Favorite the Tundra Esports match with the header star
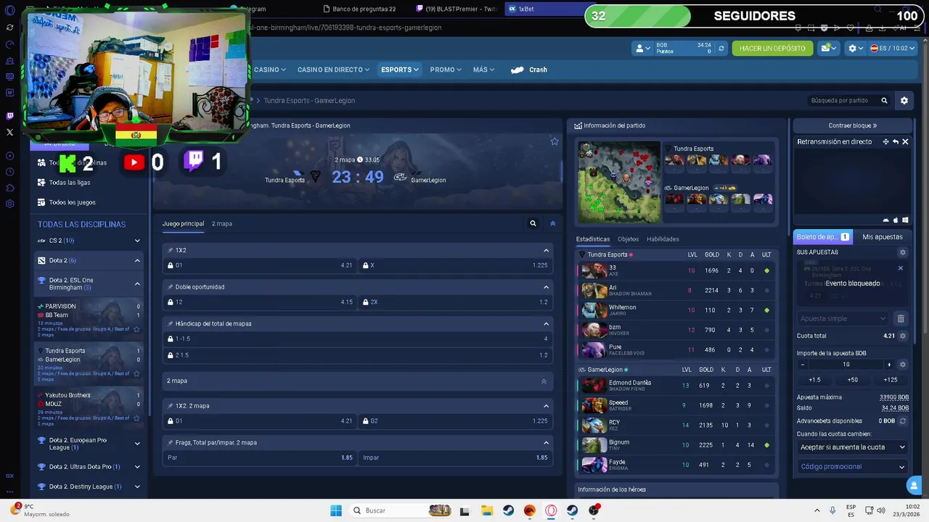The image size is (929, 522). 554,141
